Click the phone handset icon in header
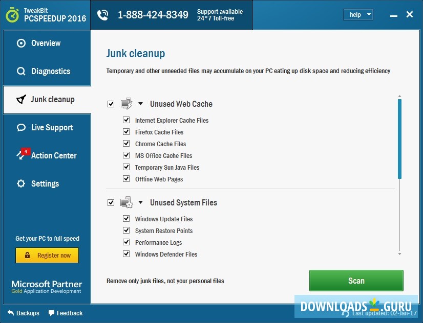Viewport: 423px width, 323px height. click(103, 15)
